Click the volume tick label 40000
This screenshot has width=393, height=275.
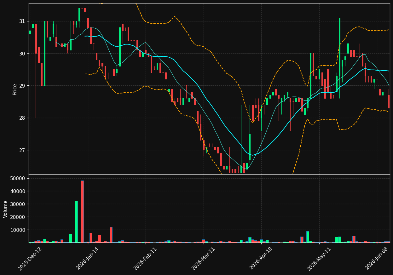pos(18,191)
